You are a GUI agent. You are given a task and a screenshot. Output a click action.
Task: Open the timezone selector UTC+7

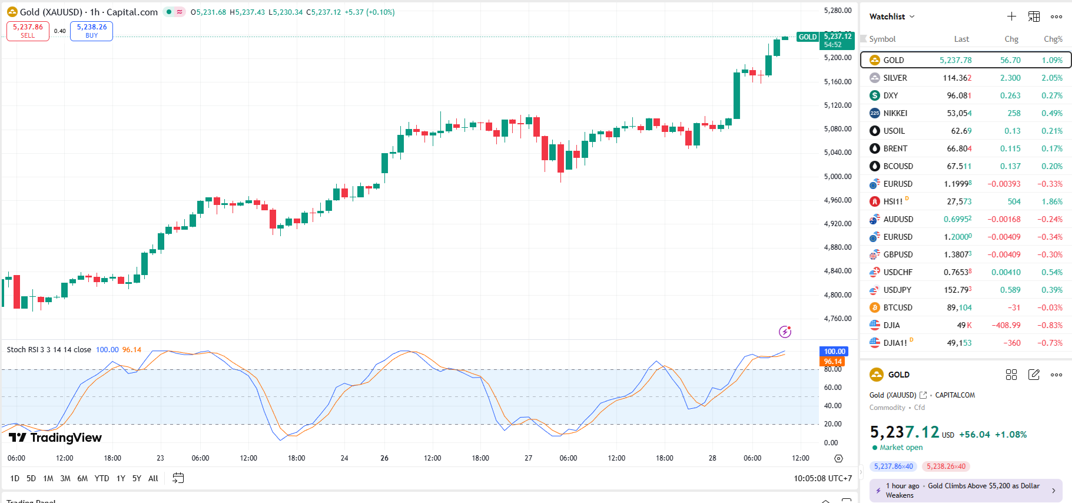pos(822,478)
